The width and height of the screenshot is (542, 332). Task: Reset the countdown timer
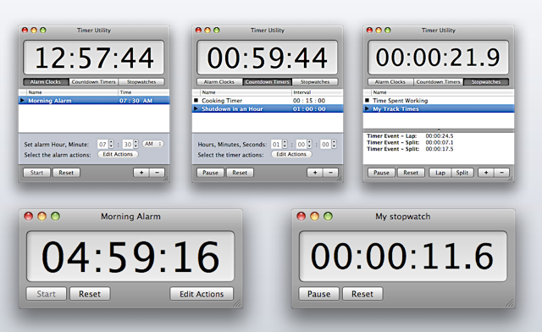[240, 173]
